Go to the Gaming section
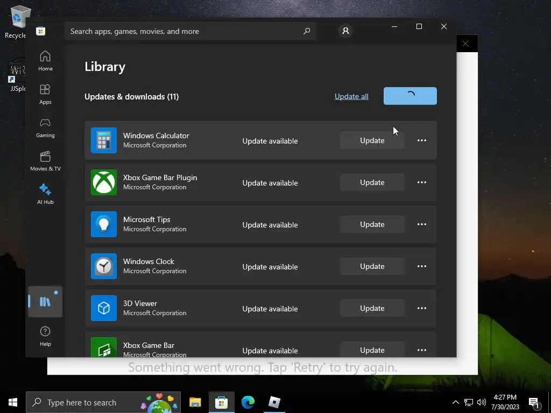Viewport: 551px width, 413px height. 45,127
